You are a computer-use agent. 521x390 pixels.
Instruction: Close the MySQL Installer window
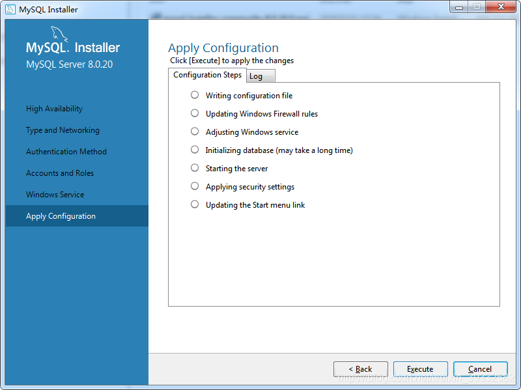click(501, 7)
